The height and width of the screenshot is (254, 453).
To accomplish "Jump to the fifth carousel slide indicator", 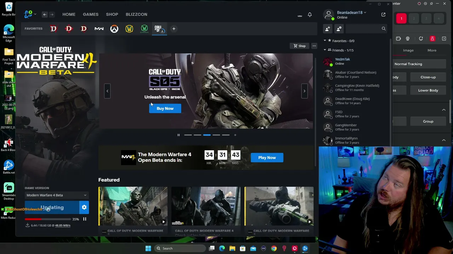I will pyautogui.click(x=225, y=135).
